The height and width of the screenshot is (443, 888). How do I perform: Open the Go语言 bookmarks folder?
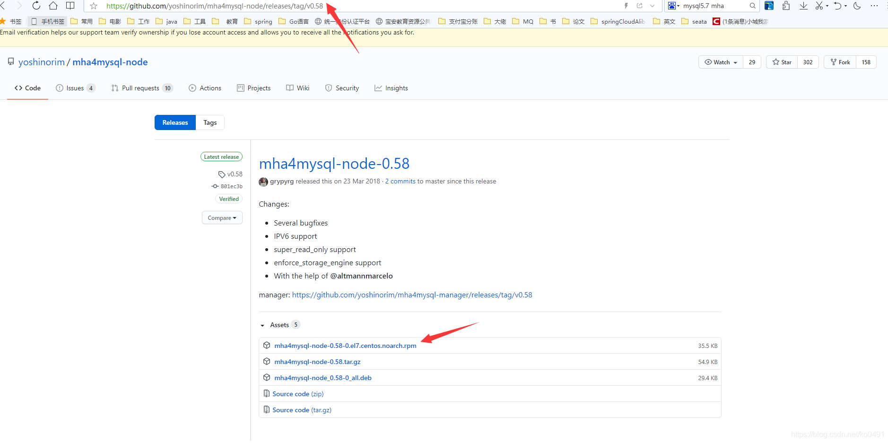pos(294,21)
